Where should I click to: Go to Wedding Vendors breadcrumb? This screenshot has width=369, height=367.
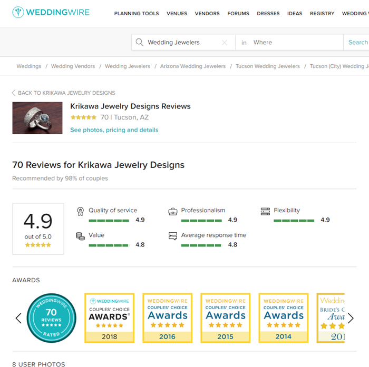[x=73, y=66]
